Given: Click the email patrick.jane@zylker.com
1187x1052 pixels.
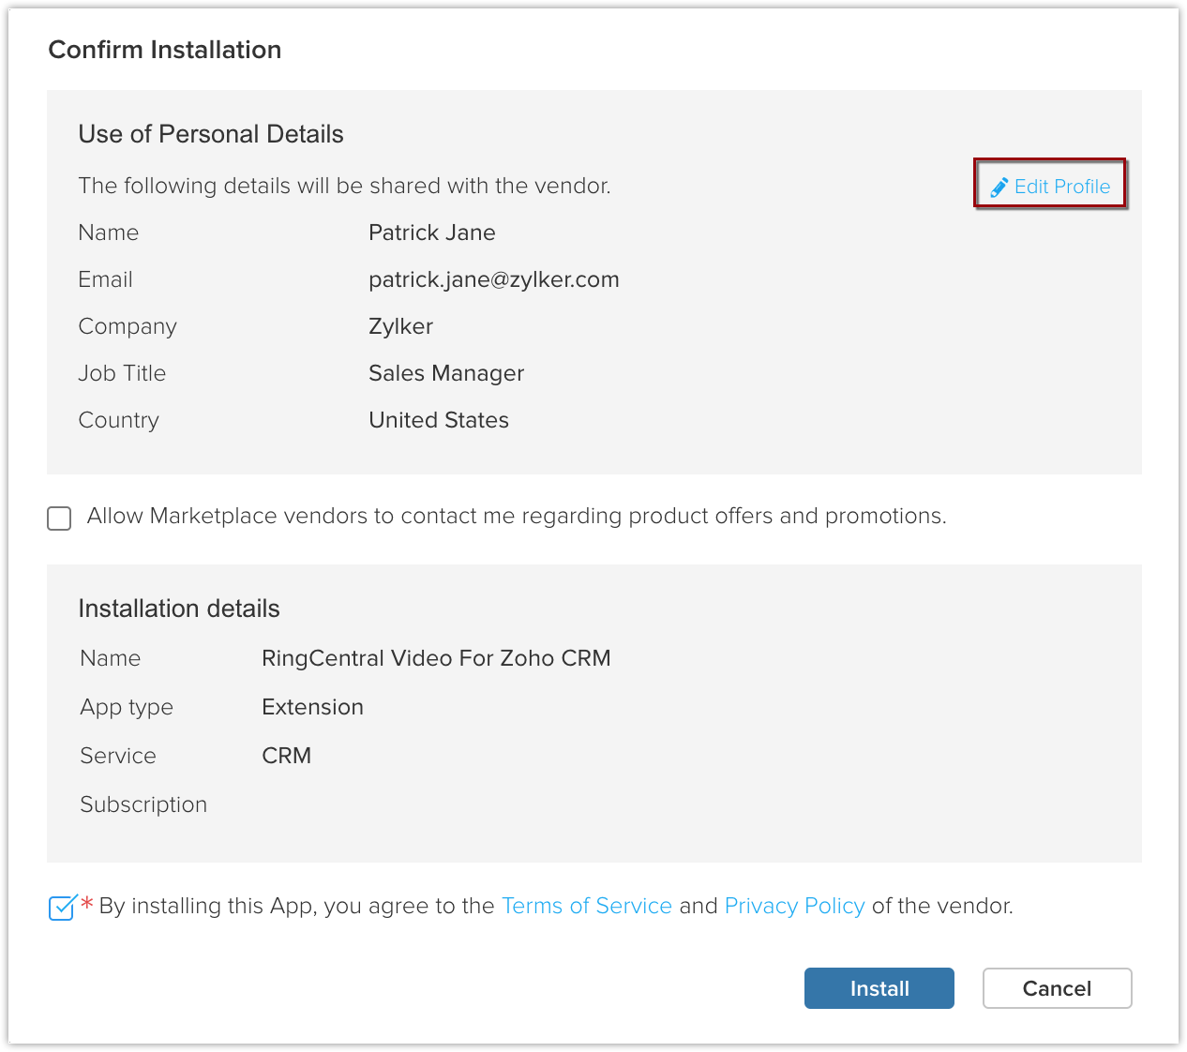Looking at the screenshot, I should click(x=494, y=279).
